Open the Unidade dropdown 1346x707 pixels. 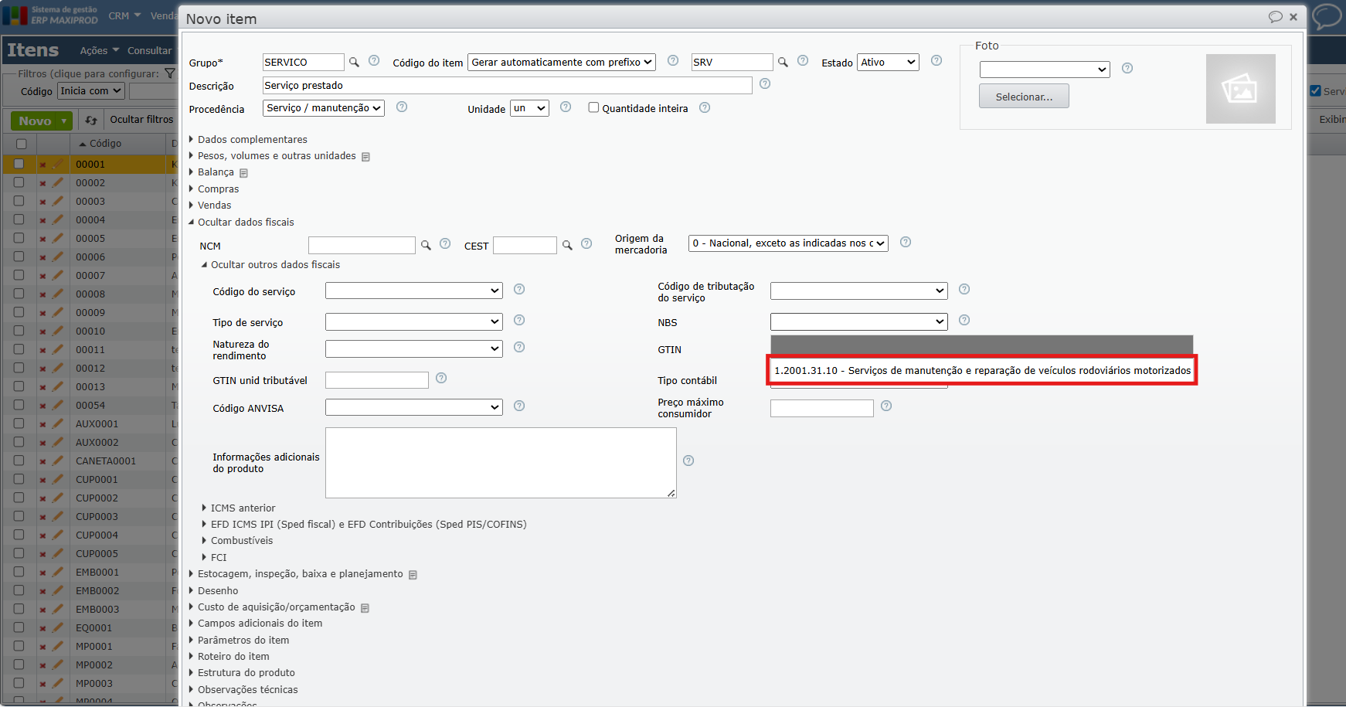point(529,108)
